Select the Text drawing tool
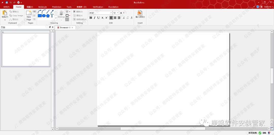This screenshot has height=135, width=274. click(52, 16)
